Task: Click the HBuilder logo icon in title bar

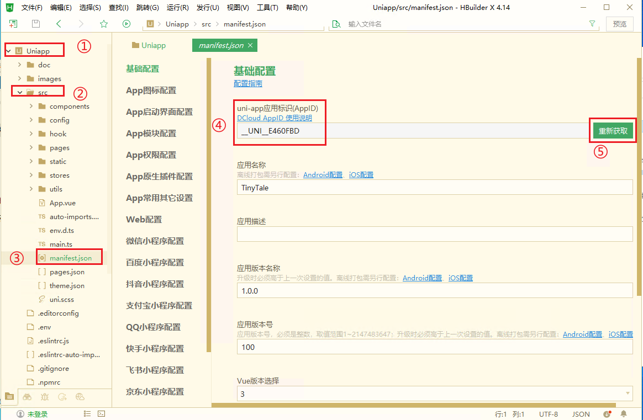Action: click(9, 7)
